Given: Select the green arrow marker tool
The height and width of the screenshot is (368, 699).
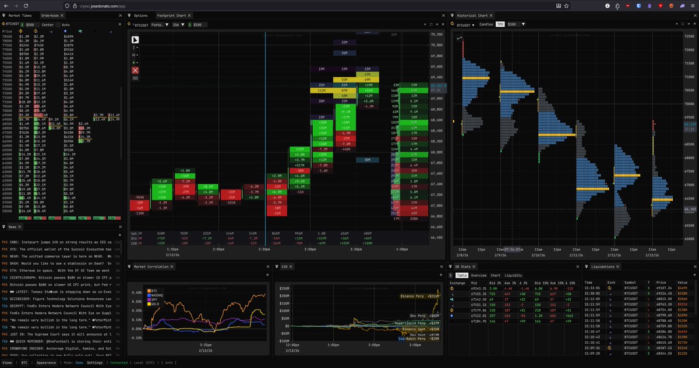Looking at the screenshot, I should click(x=135, y=62).
